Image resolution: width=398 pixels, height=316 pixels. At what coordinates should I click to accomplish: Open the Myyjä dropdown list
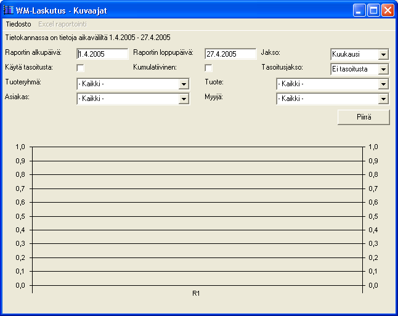pyautogui.click(x=383, y=99)
